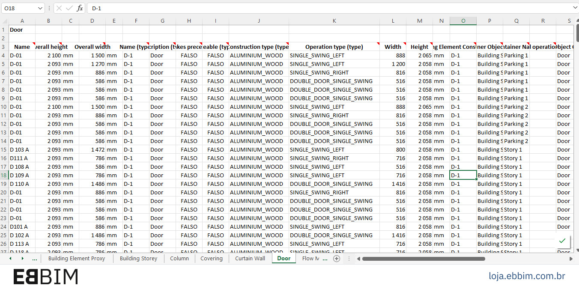Go to next sheet tab arrow
The height and width of the screenshot is (289, 579).
(22, 259)
